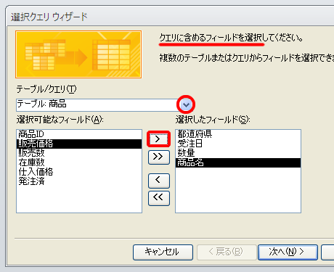334x272 pixels.
Task: Select 発注済 in available fields list
Action: [79, 181]
